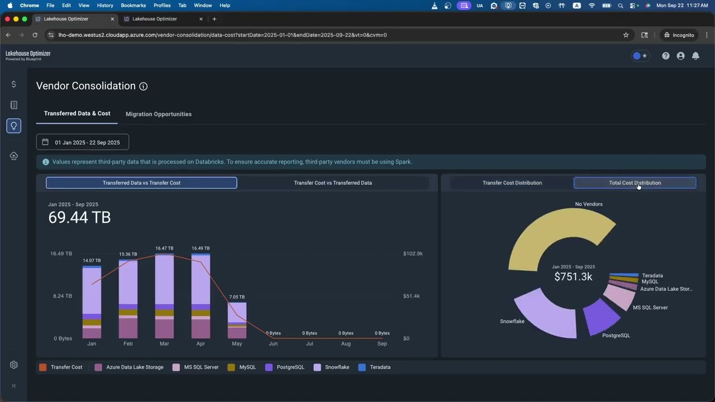Viewport: 715px width, 402px height.
Task: Click the browser address bar URL
Action: pos(222,35)
